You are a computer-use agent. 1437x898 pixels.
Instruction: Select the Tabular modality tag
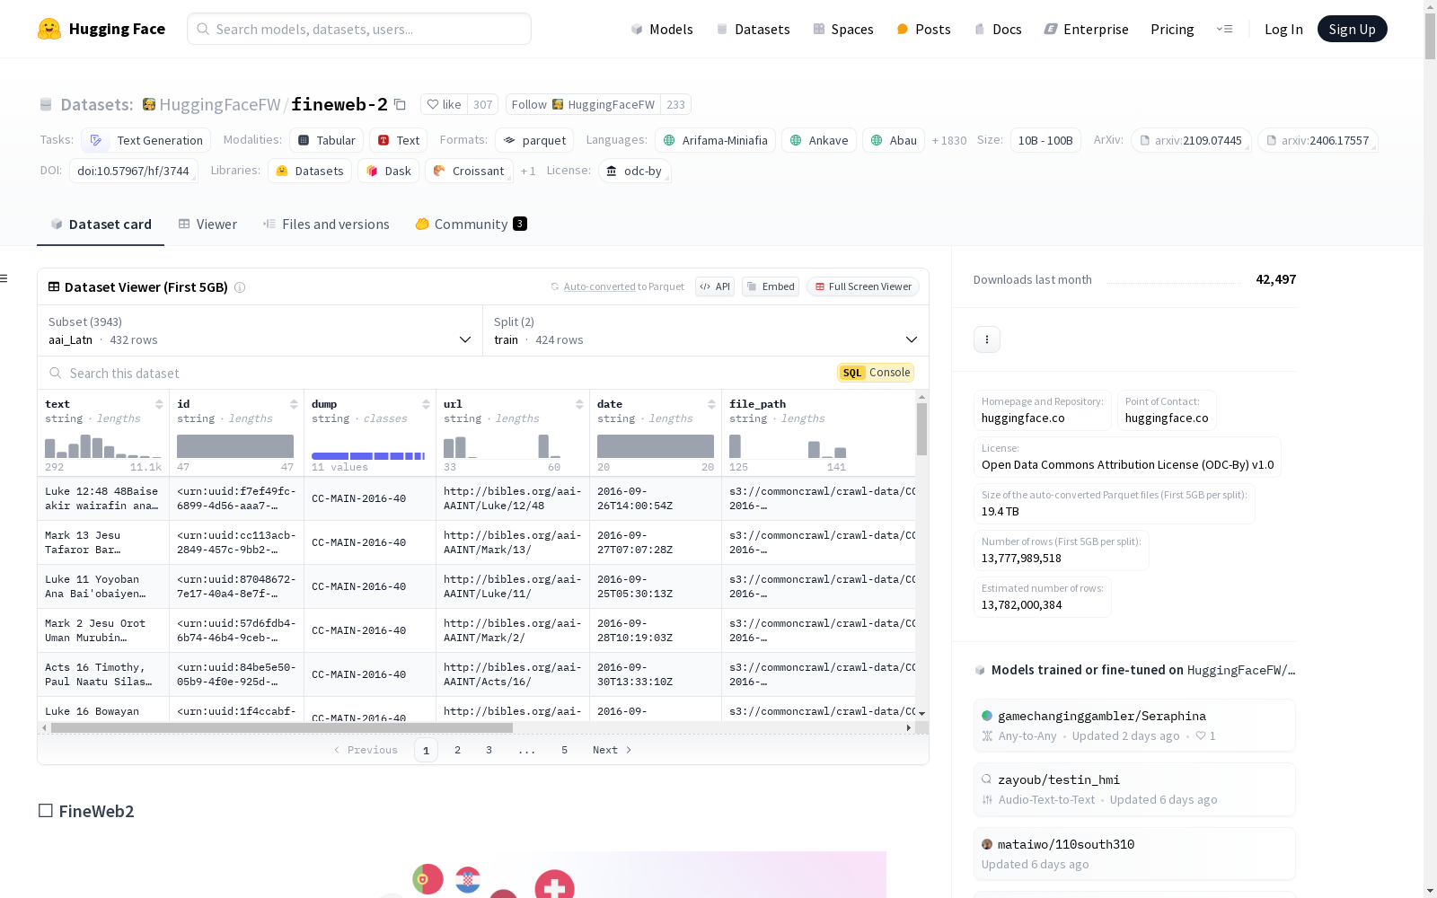(x=327, y=140)
